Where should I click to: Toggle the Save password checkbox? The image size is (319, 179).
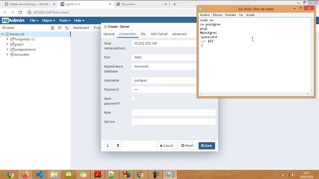tap(133, 98)
